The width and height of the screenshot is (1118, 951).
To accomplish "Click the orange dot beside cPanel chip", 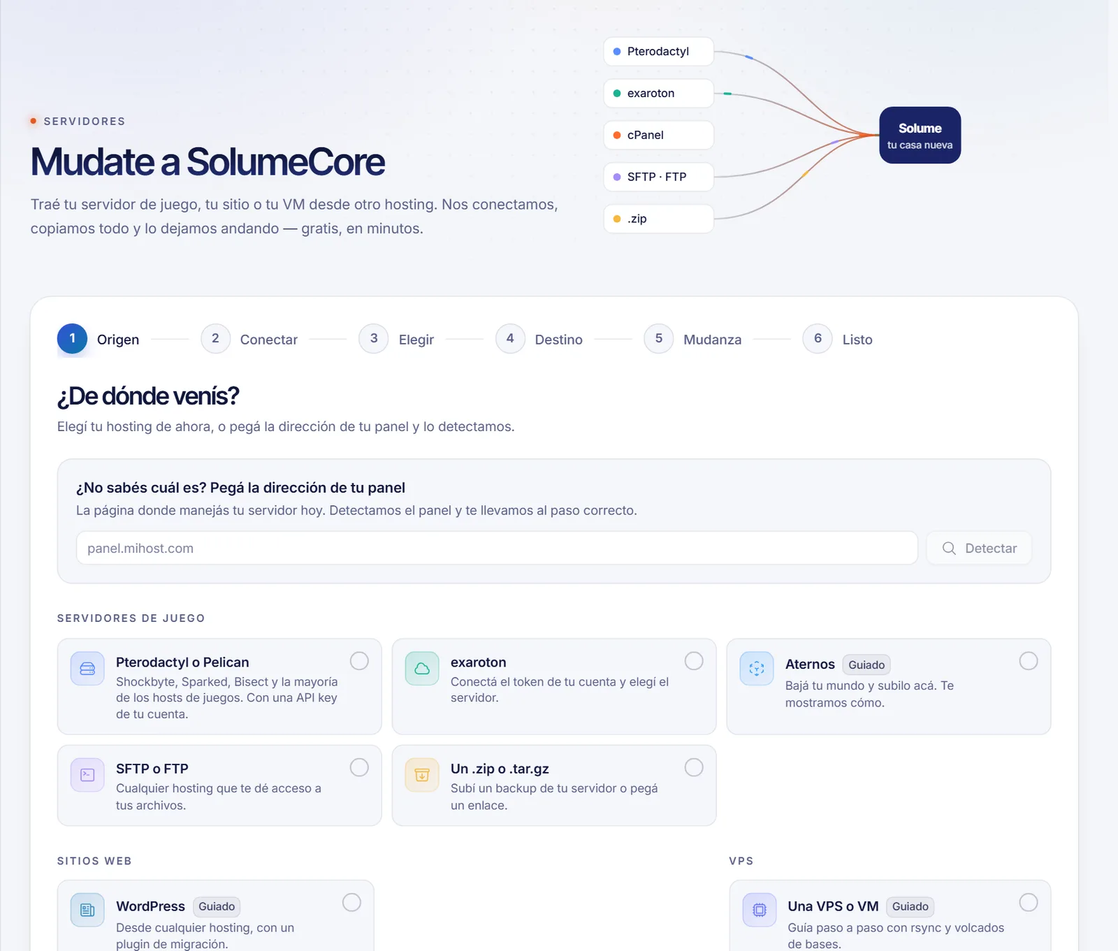I will [617, 136].
